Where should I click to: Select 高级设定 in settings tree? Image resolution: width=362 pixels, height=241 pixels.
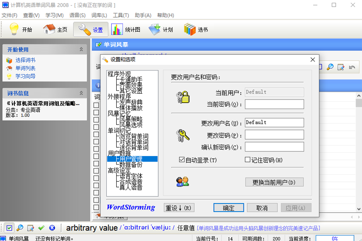119,170
